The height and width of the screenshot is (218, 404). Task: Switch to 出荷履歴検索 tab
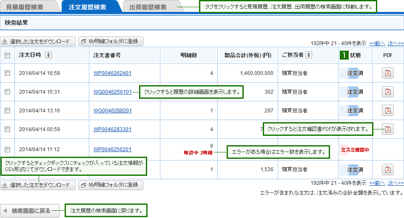(x=148, y=7)
